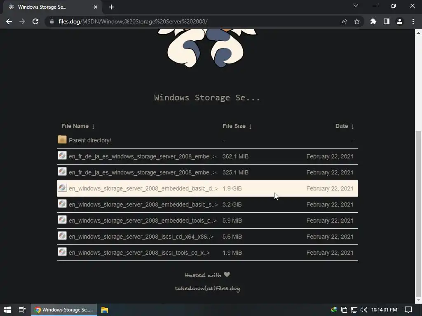Click the 'Hosted with' footer text
The image size is (422, 316).
pos(203,275)
